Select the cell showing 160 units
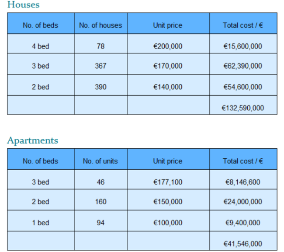 click(x=101, y=200)
